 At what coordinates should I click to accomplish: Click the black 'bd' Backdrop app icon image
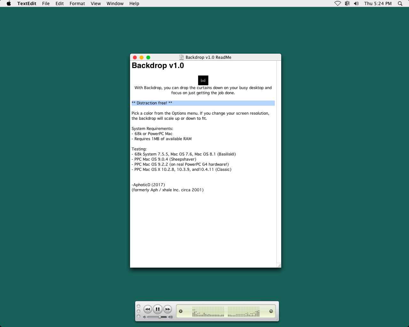click(203, 80)
